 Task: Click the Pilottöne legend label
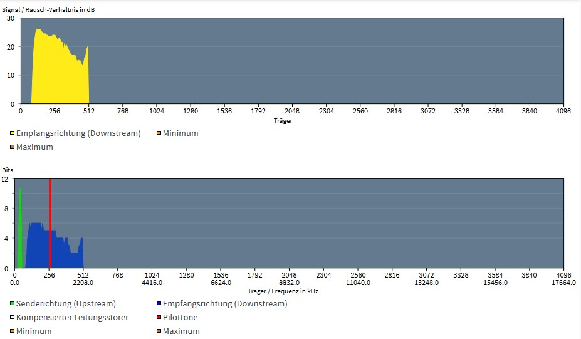point(180,318)
